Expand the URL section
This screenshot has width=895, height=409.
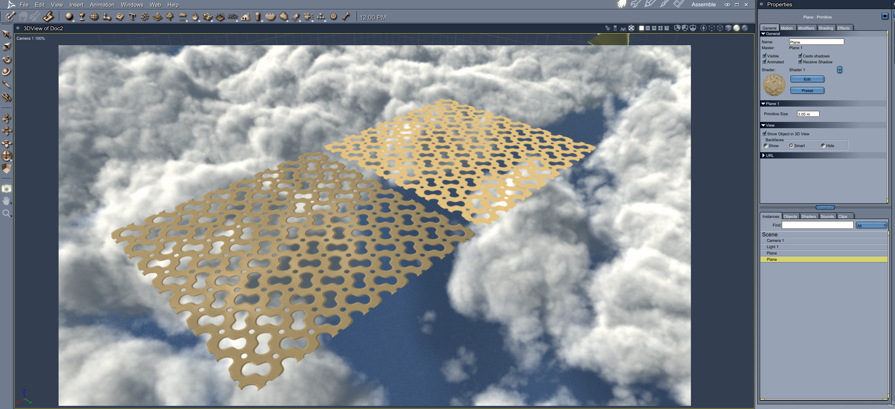[763, 156]
